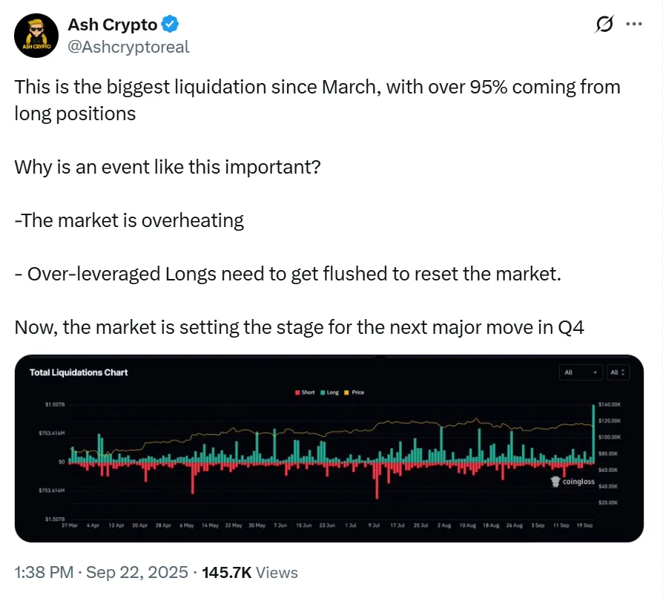Click the Total Liquidations Chart title

tap(79, 372)
